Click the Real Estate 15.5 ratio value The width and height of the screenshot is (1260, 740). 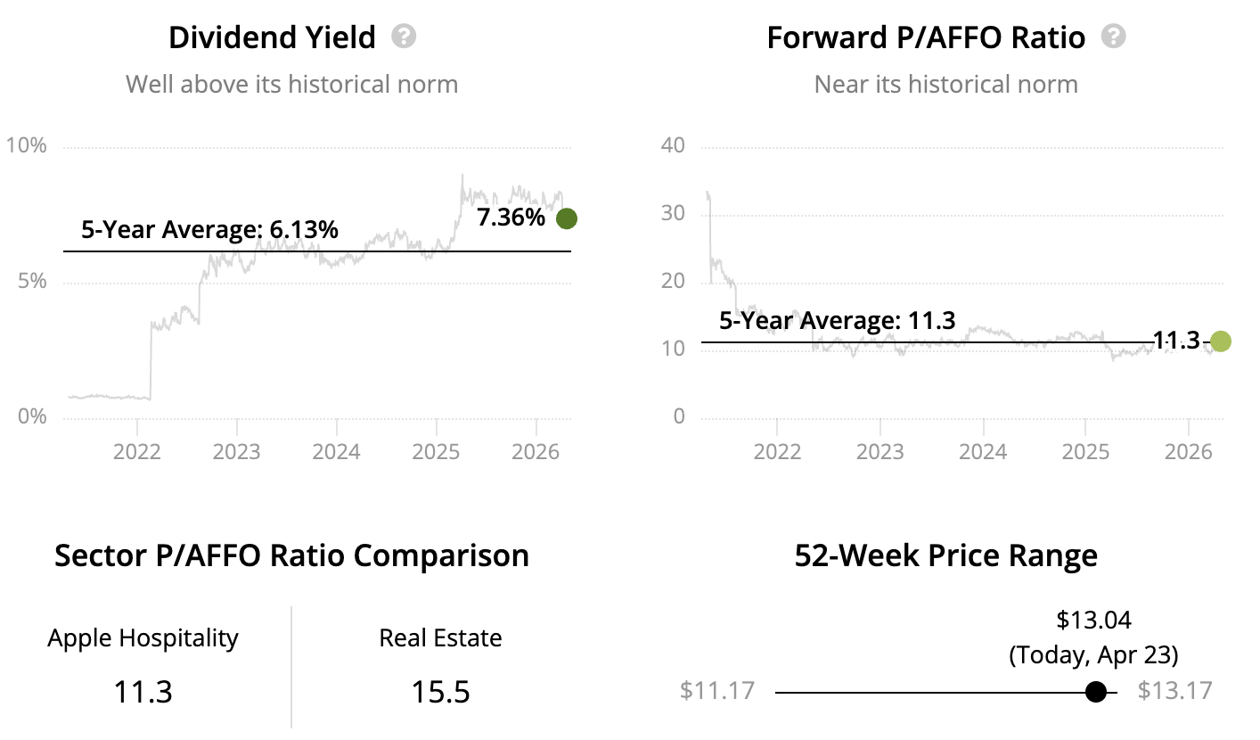click(x=440, y=692)
